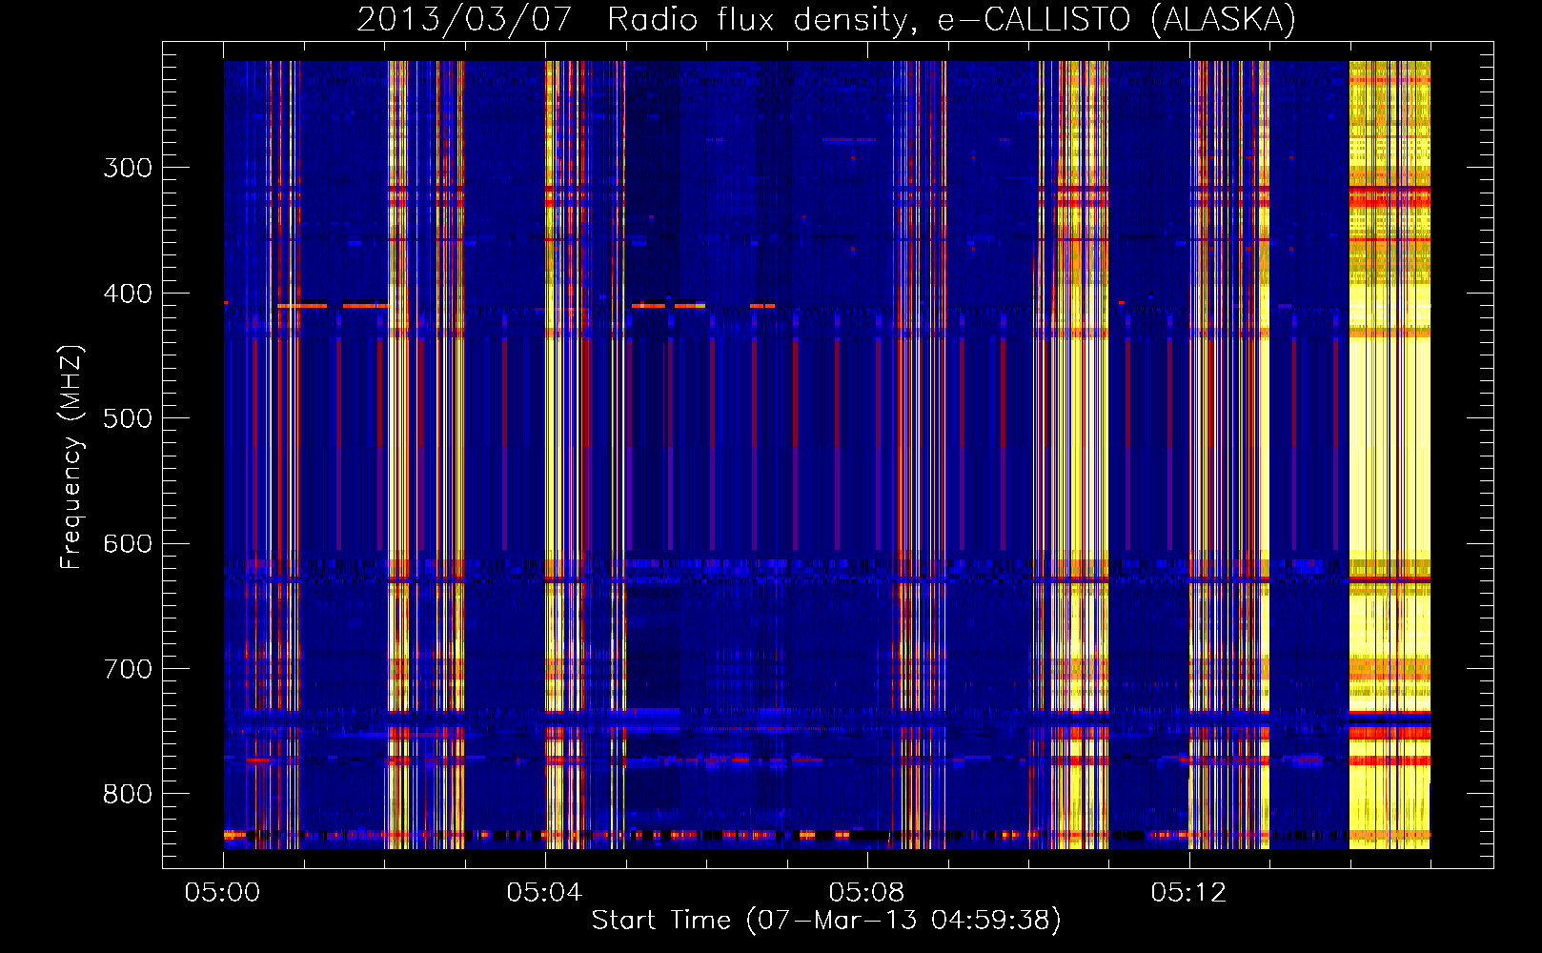The image size is (1542, 953).
Task: Select the date '2013/03/07' in the title
Action: (463, 20)
